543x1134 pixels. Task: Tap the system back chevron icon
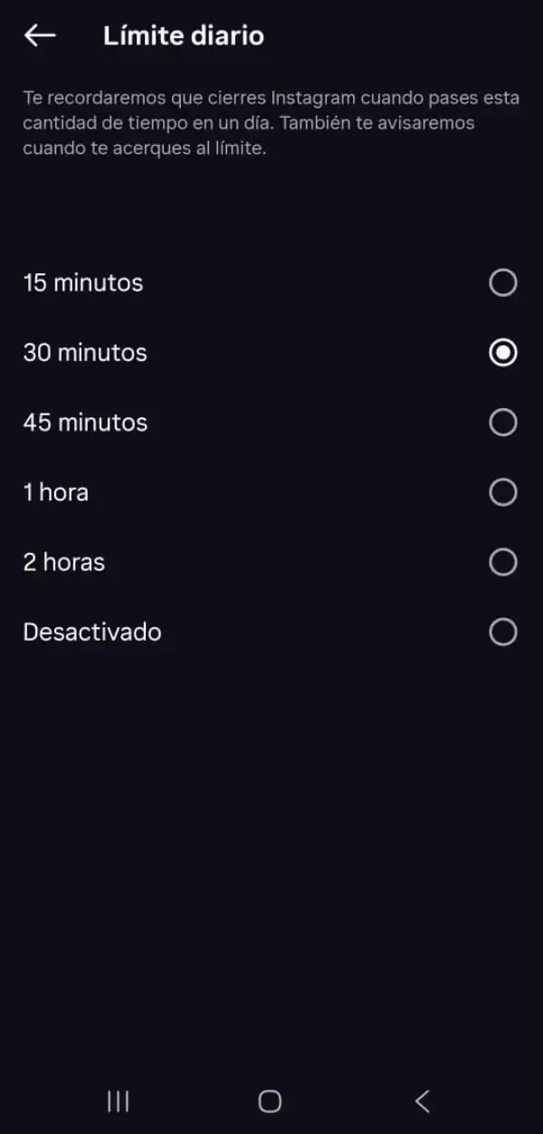point(422,1101)
